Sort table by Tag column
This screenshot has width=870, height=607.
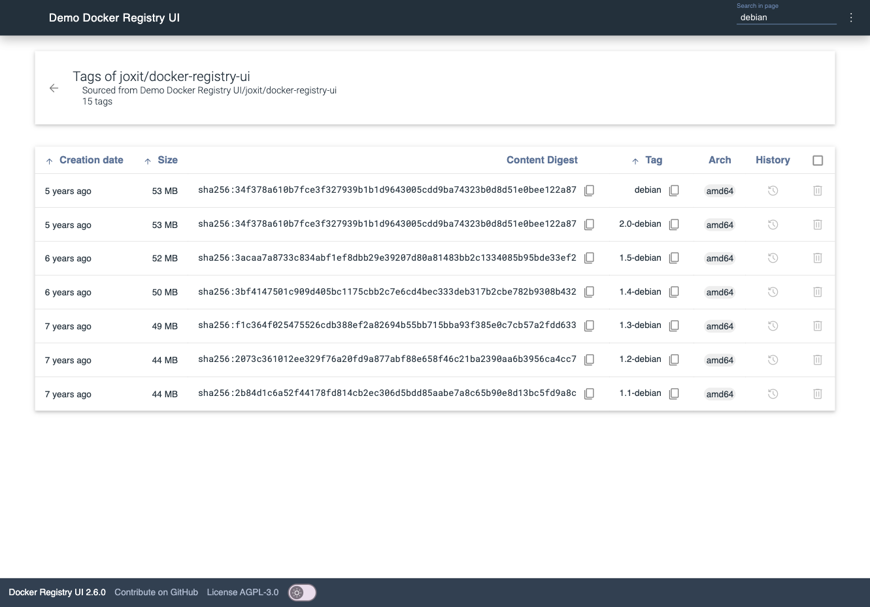pyautogui.click(x=647, y=160)
